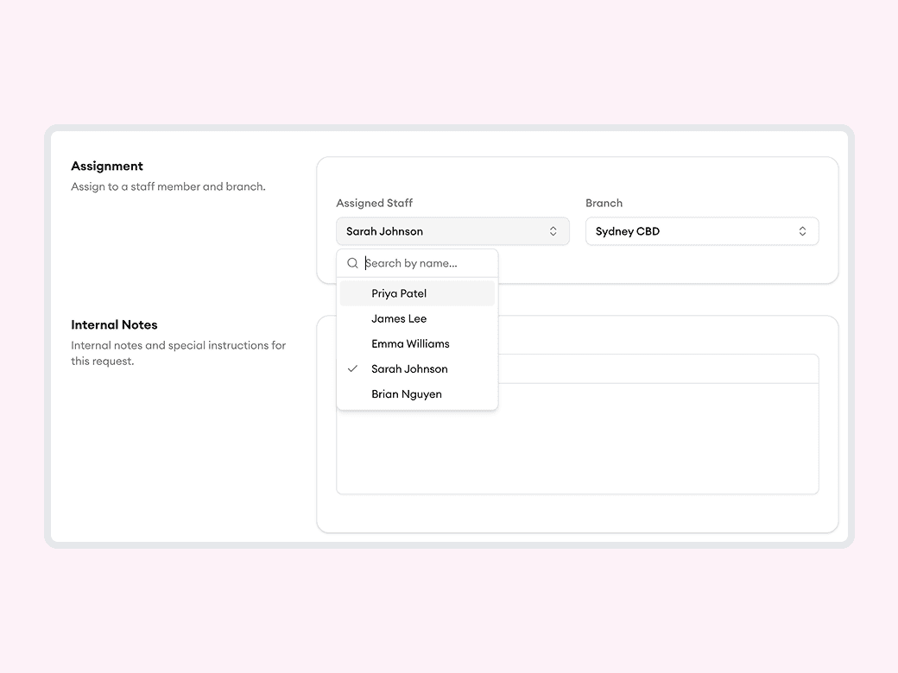
Task: Click the Branch label
Action: [604, 203]
